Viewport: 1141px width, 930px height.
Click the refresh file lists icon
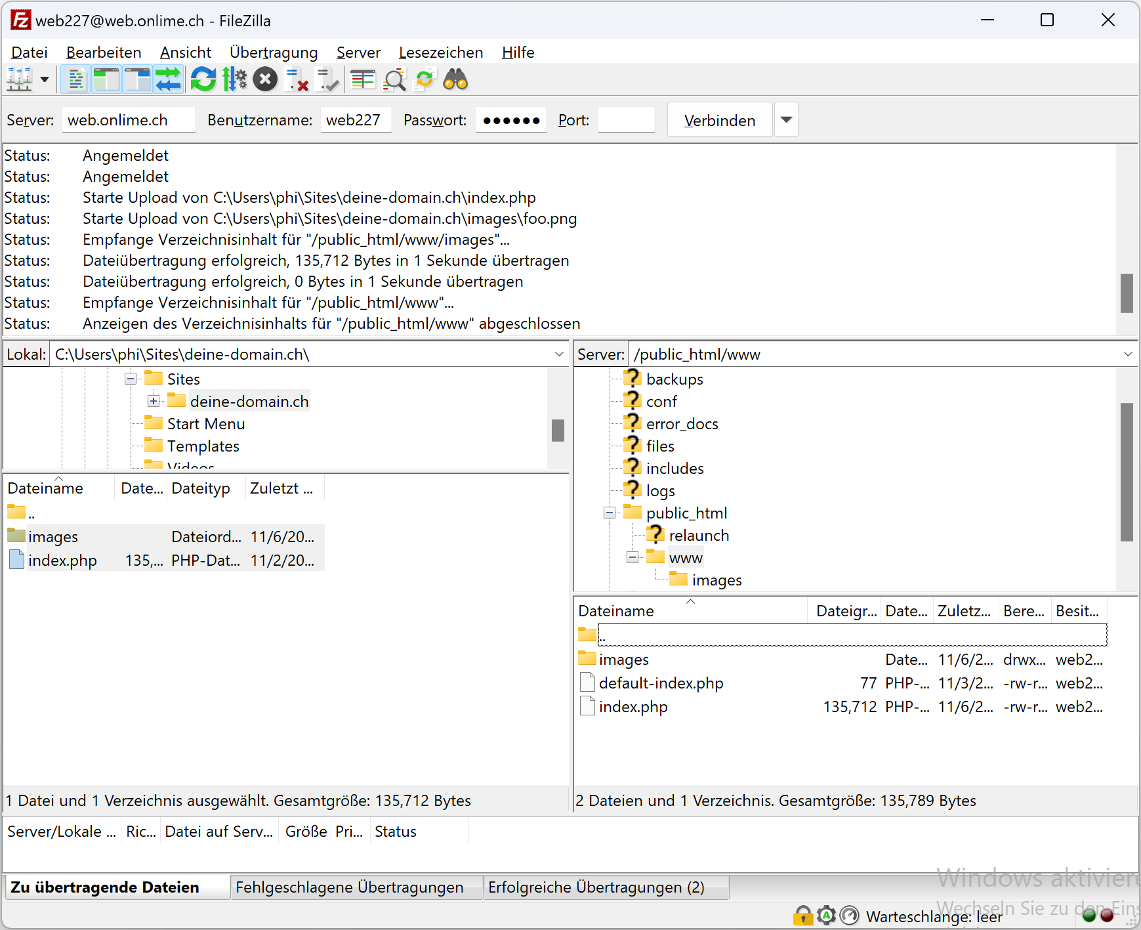point(203,80)
